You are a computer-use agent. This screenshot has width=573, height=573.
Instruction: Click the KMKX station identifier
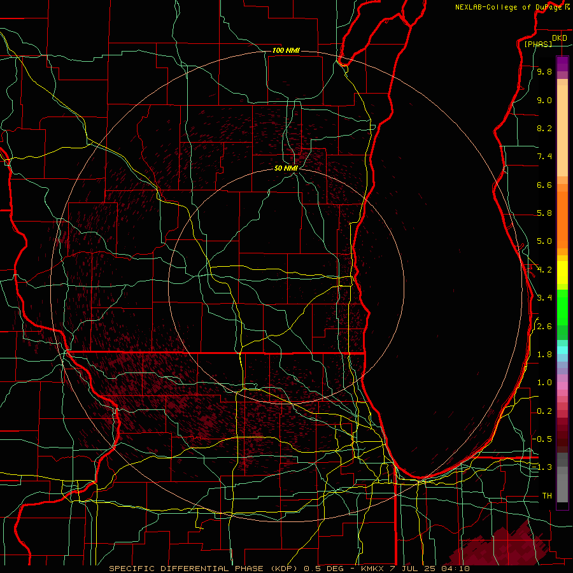pos(372,569)
